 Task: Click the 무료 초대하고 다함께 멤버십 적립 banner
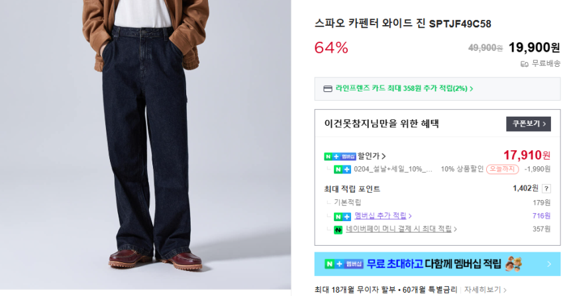(x=437, y=264)
